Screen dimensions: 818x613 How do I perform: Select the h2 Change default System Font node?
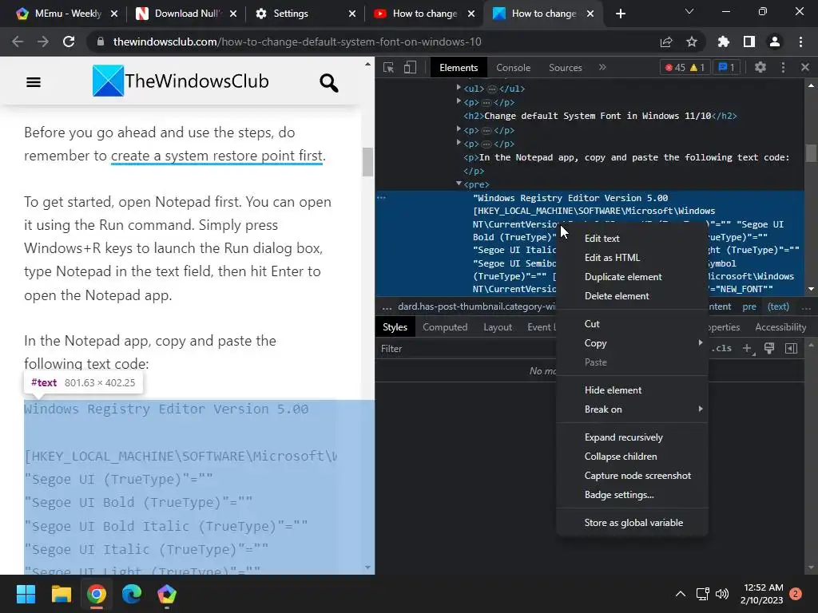600,116
